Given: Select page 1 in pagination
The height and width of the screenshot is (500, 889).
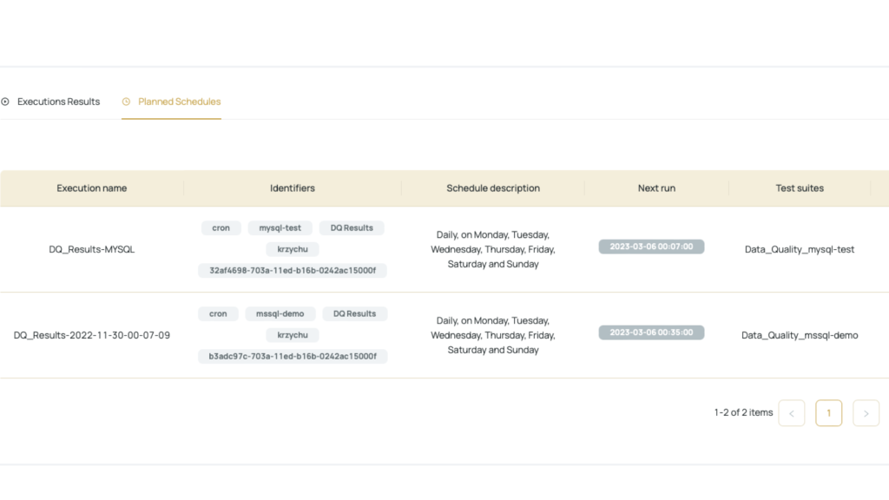Looking at the screenshot, I should [x=829, y=413].
